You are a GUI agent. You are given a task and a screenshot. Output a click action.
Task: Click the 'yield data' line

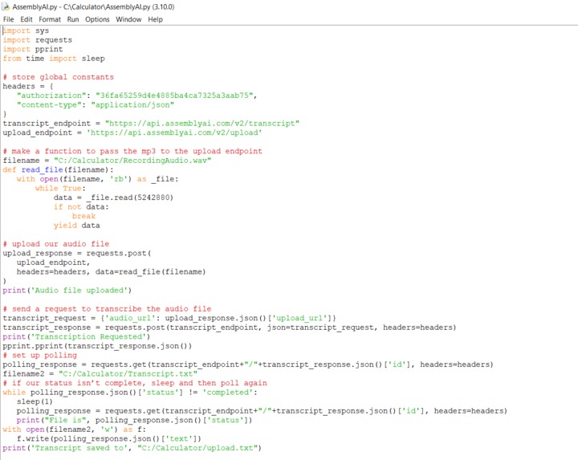click(x=77, y=226)
